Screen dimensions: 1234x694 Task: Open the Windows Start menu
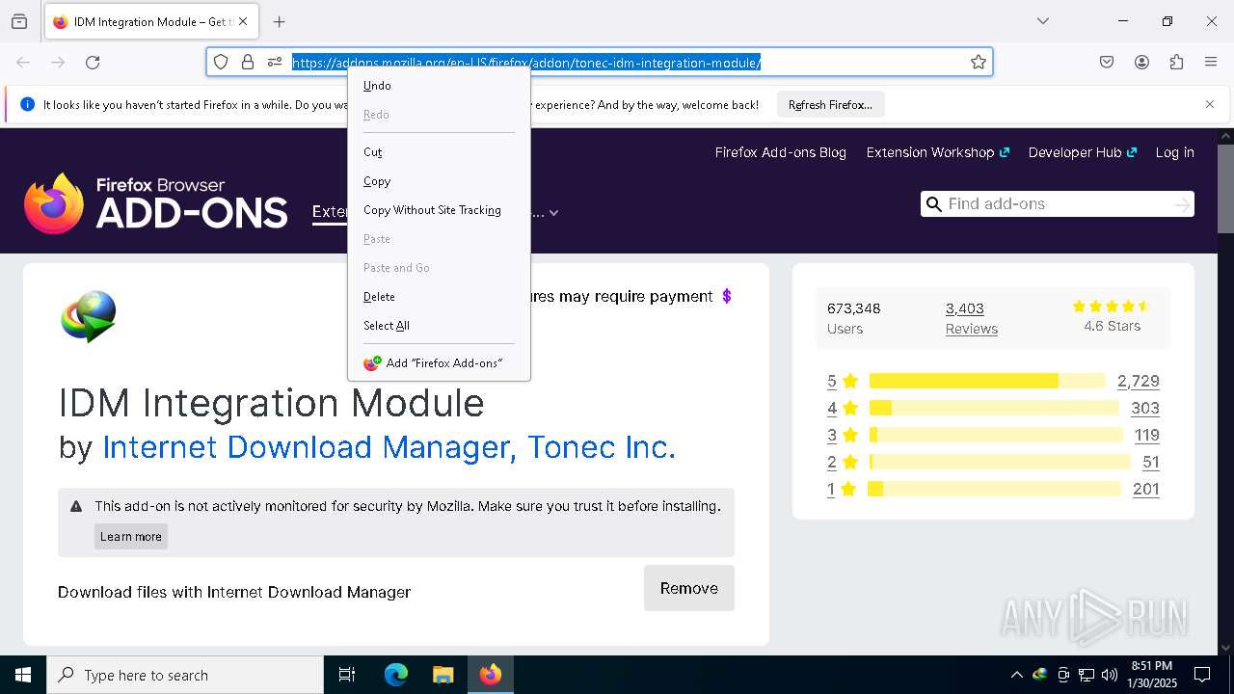(23, 675)
